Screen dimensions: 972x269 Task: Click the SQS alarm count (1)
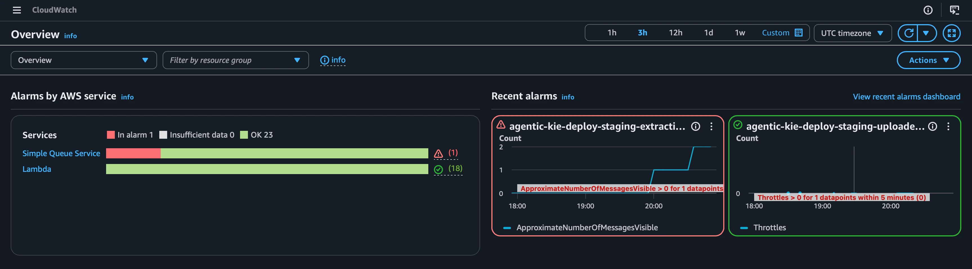[453, 152]
